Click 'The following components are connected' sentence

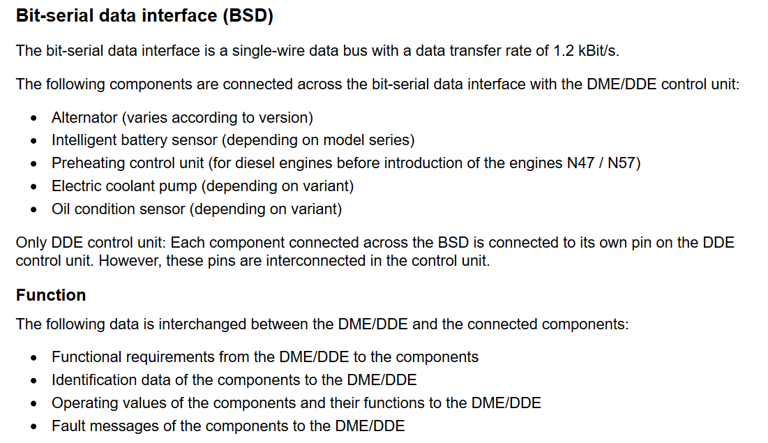(377, 84)
